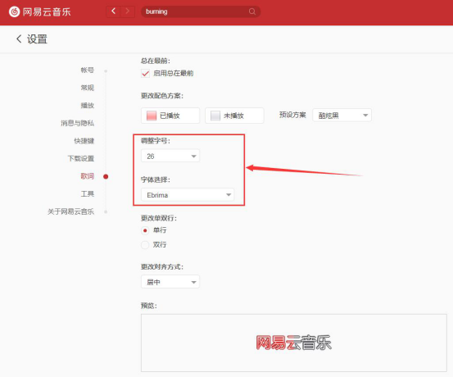Go back with the navigation left arrow

114,11
